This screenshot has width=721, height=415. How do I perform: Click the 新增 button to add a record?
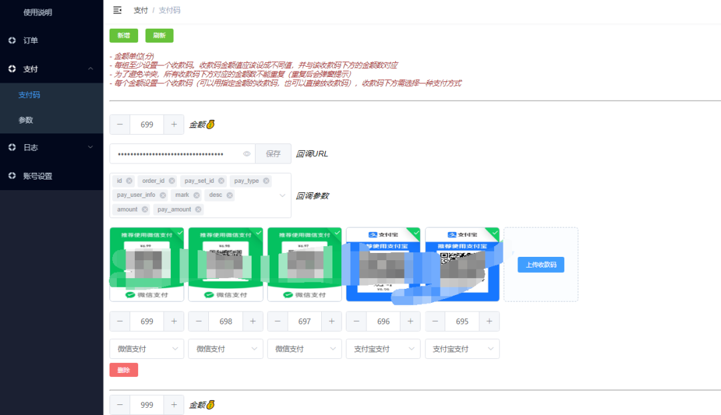(x=124, y=35)
